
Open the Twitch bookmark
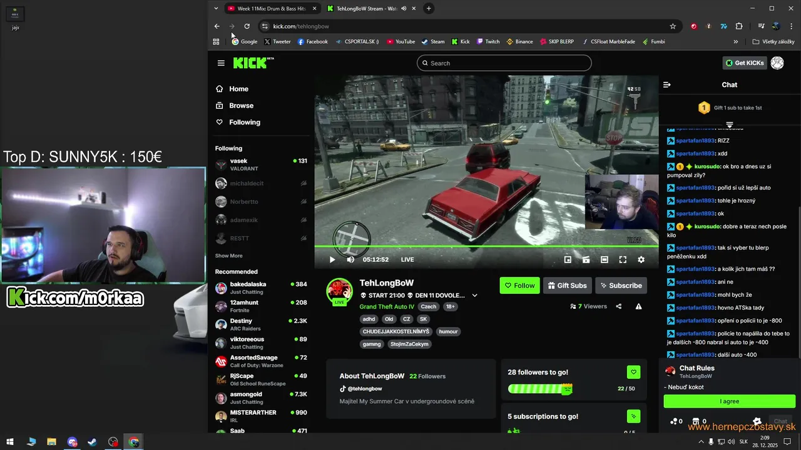(488, 42)
